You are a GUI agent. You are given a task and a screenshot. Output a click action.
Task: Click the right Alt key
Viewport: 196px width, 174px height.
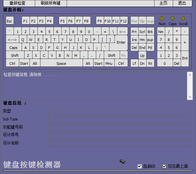(88, 63)
